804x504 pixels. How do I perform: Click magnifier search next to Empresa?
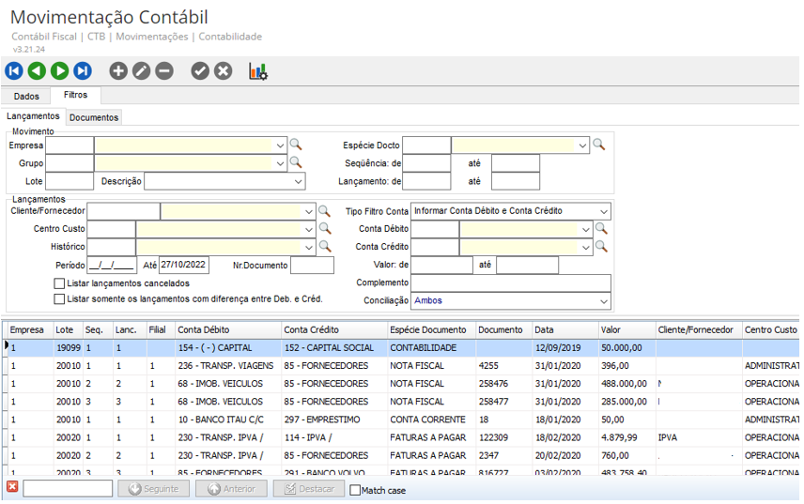[296, 145]
